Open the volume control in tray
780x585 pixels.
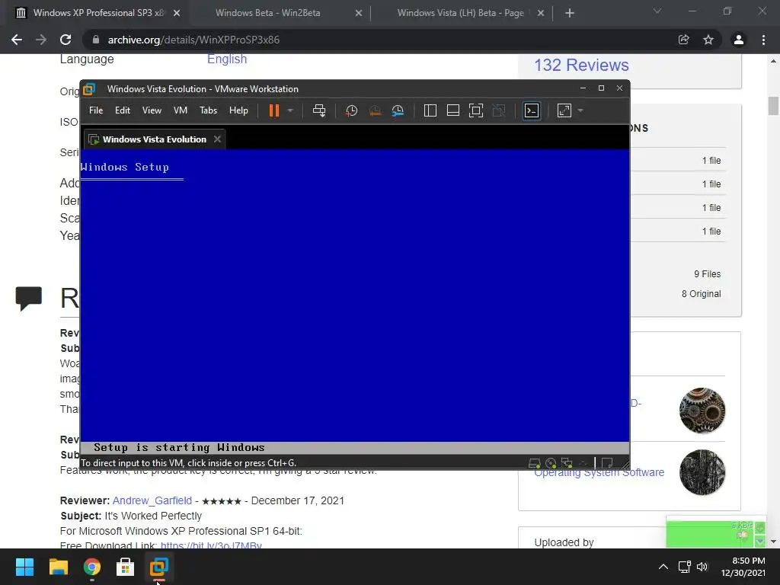tap(702, 567)
